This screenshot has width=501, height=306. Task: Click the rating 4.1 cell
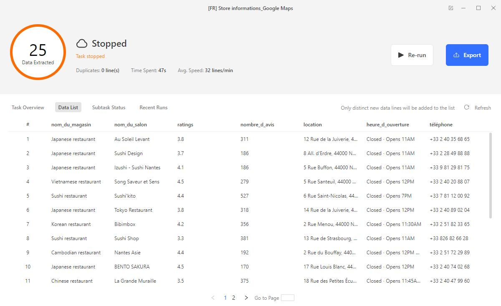pos(181,168)
